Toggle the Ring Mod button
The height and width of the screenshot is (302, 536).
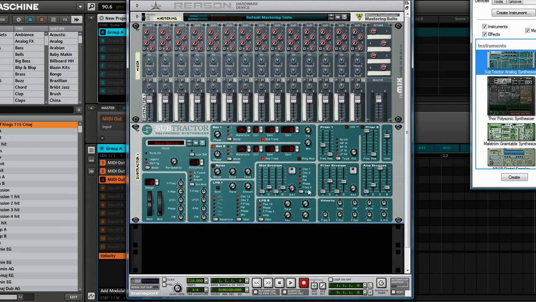click(x=299, y=159)
